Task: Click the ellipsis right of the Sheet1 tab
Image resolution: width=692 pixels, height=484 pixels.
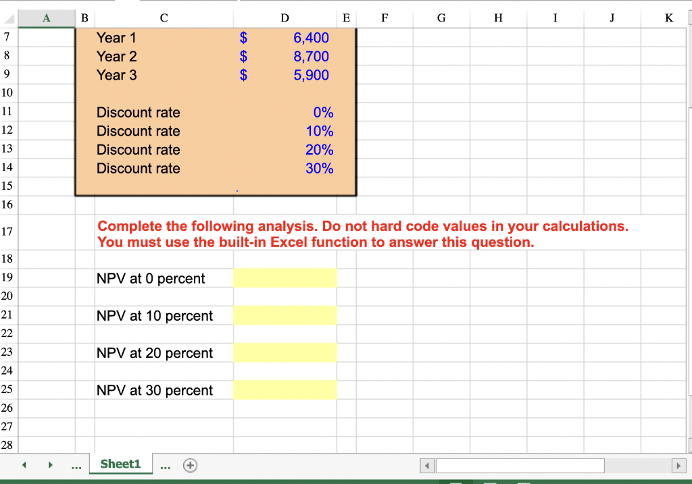Action: click(166, 464)
